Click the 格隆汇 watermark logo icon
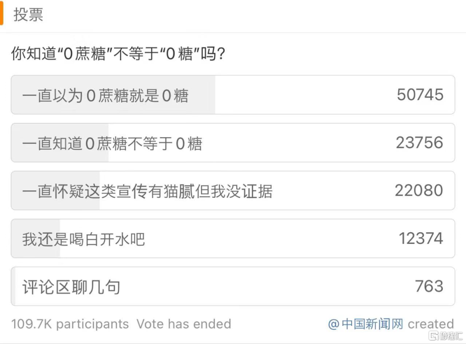Viewport: 466px width, 344px height. pyautogui.click(x=433, y=335)
